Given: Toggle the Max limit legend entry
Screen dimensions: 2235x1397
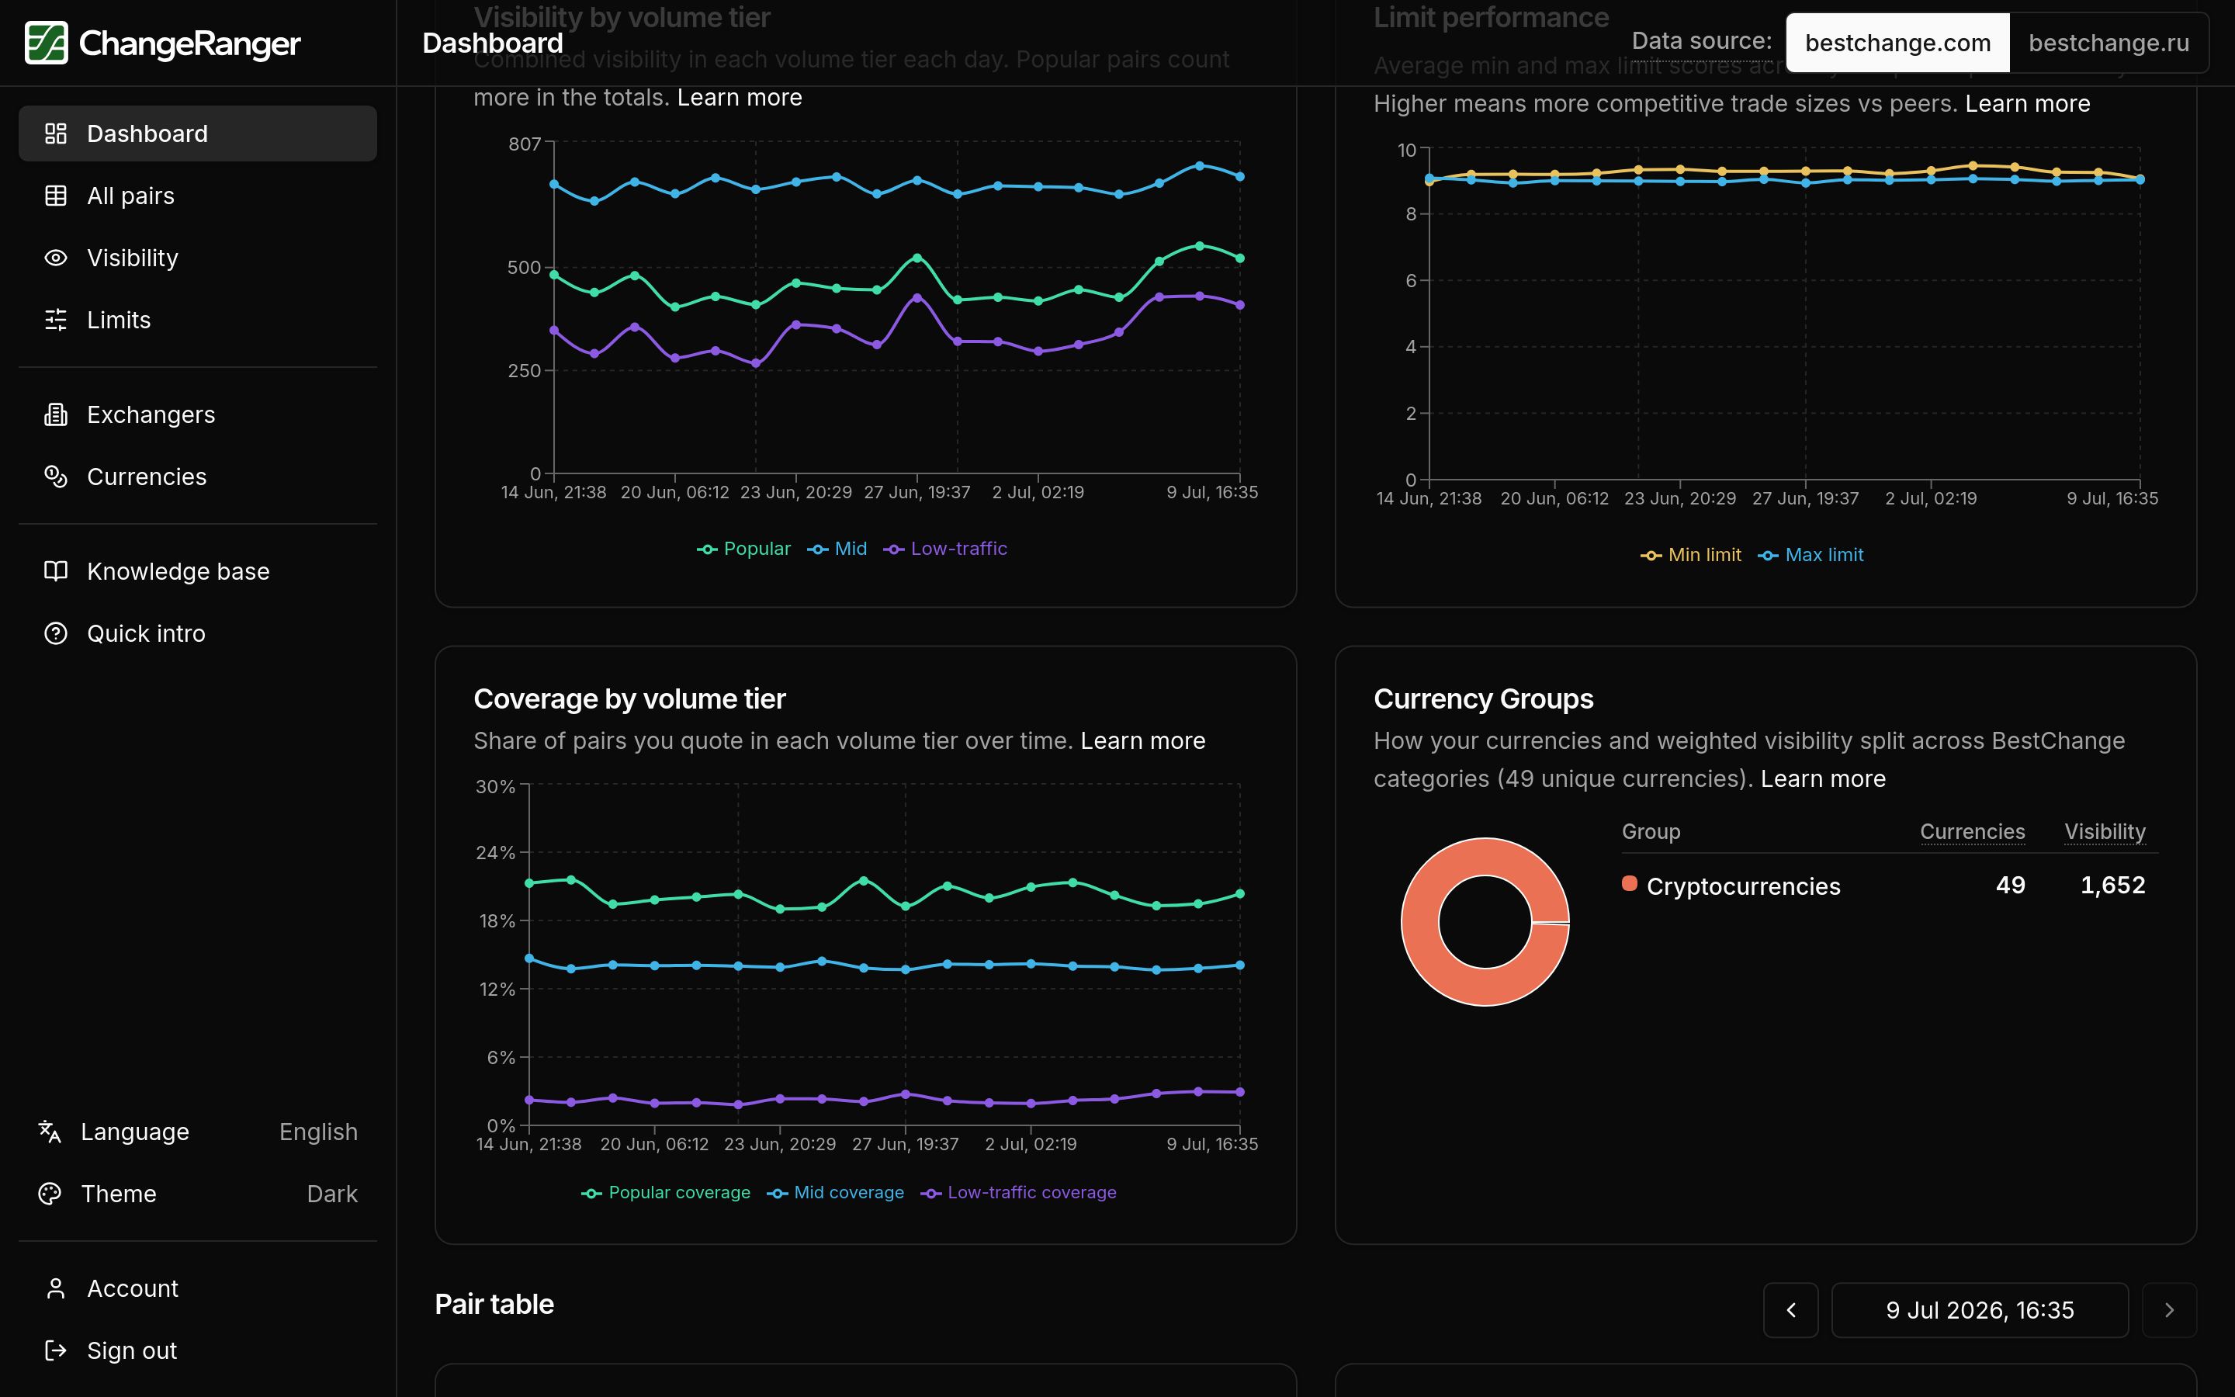Looking at the screenshot, I should (1811, 554).
